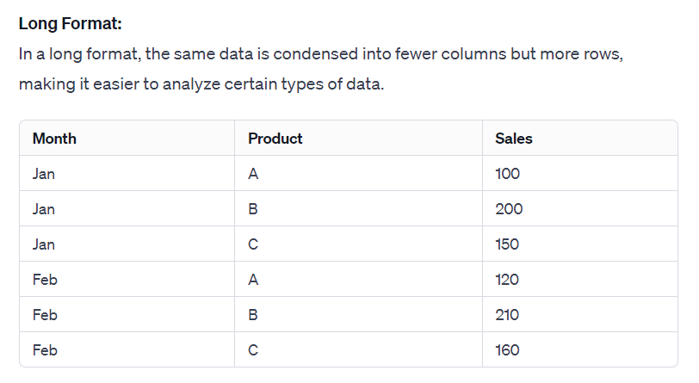The image size is (699, 383).
Task: Select Product C cell in the Jan row
Action: [x=253, y=244]
